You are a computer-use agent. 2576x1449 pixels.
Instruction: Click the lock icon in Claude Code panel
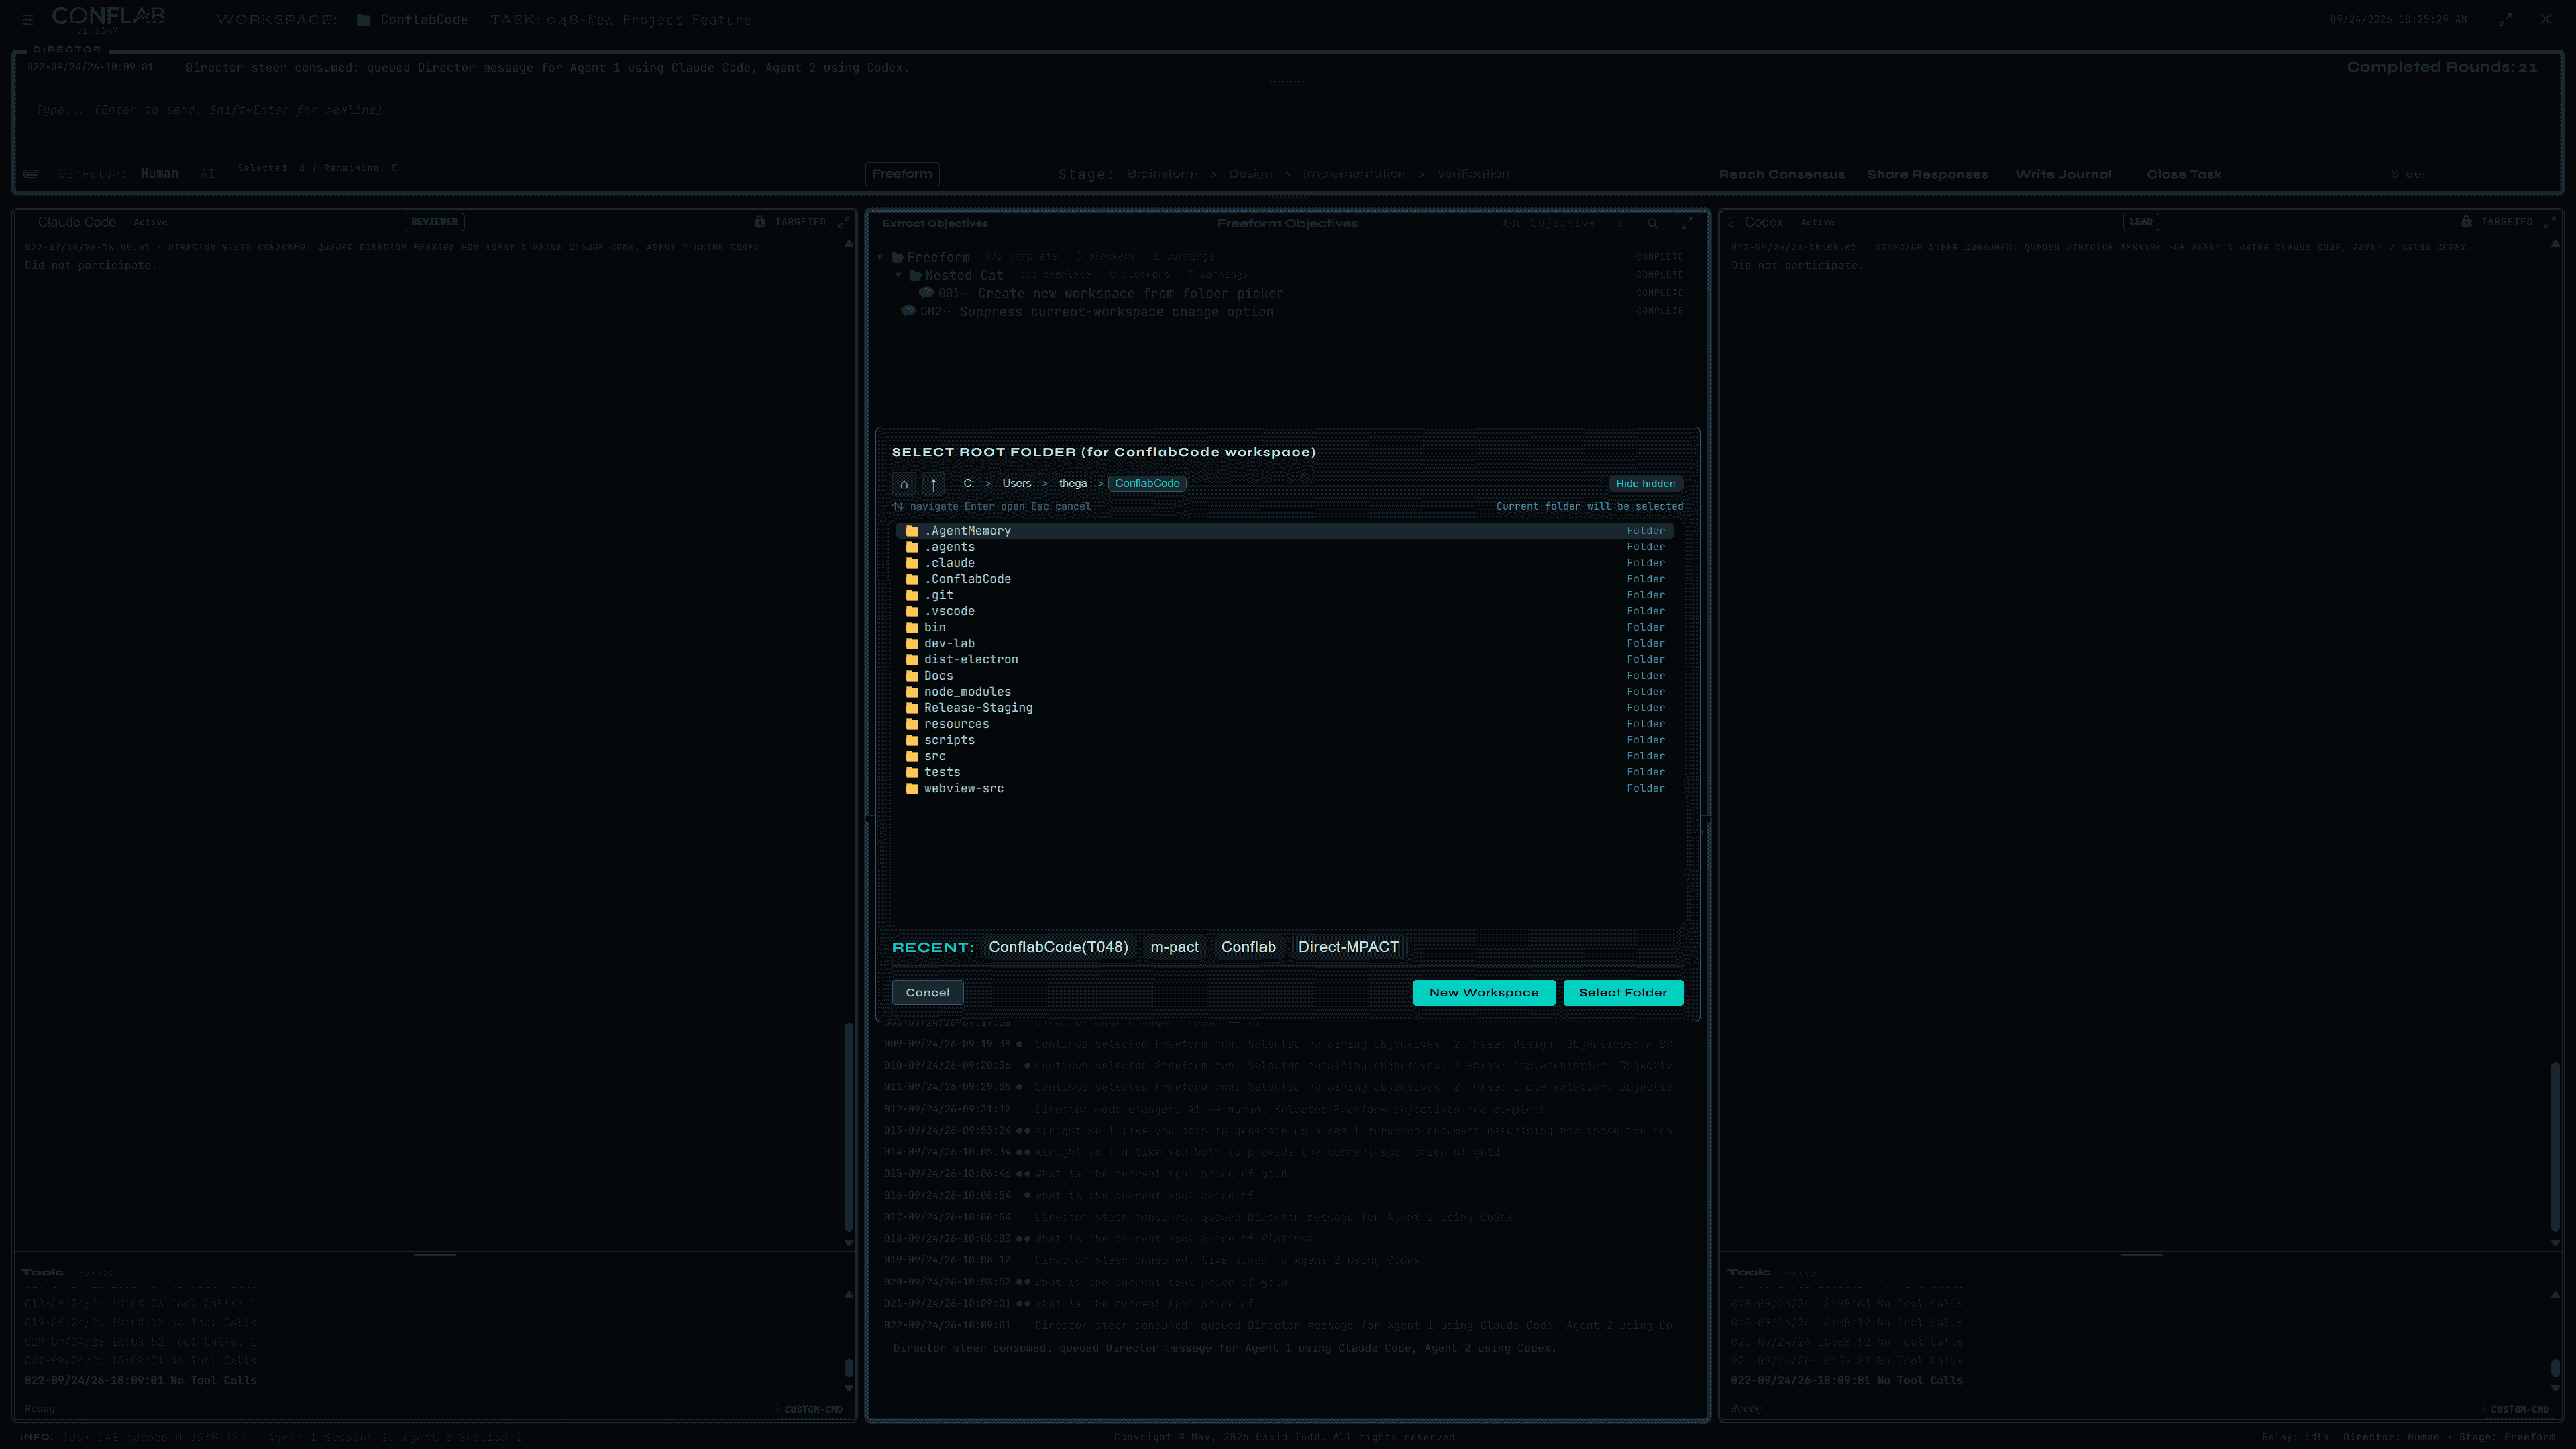(760, 222)
